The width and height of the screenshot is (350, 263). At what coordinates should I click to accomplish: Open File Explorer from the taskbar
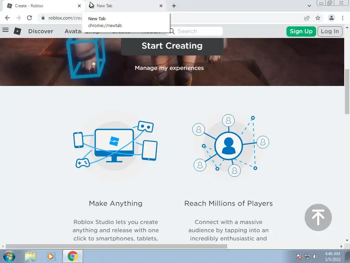(x=30, y=256)
